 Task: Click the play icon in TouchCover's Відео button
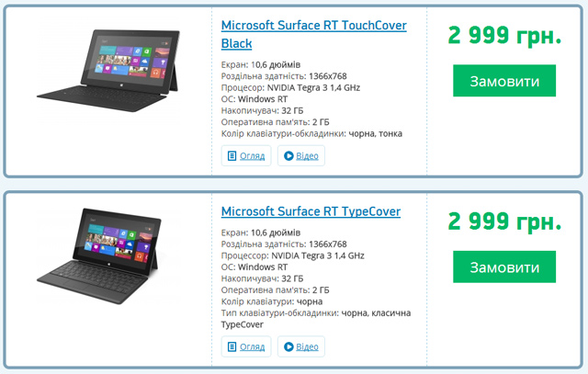[288, 156]
